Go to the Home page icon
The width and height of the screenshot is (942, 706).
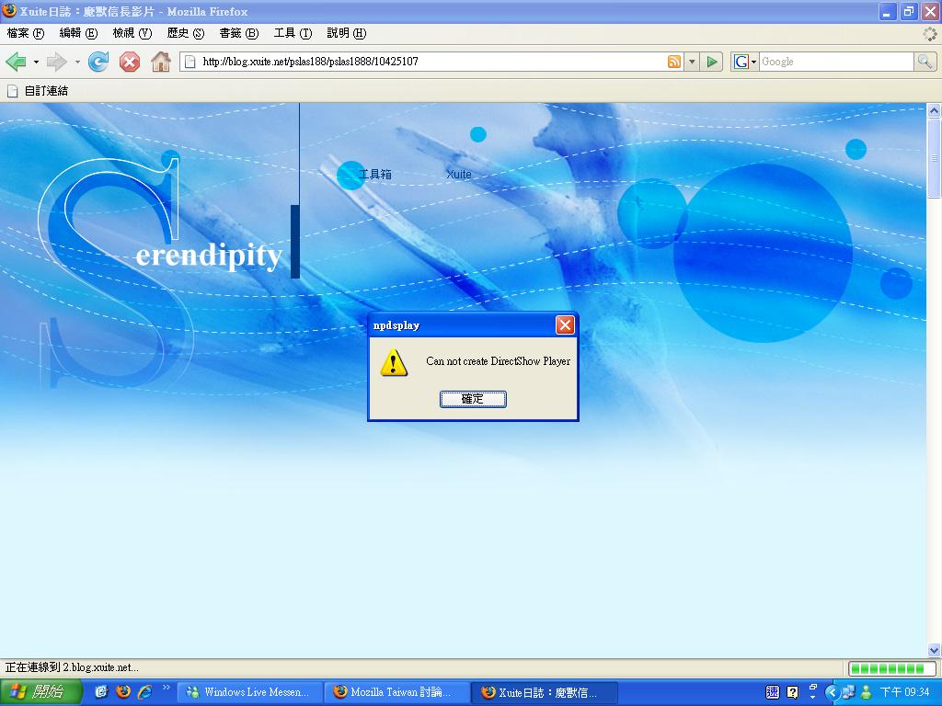click(160, 62)
